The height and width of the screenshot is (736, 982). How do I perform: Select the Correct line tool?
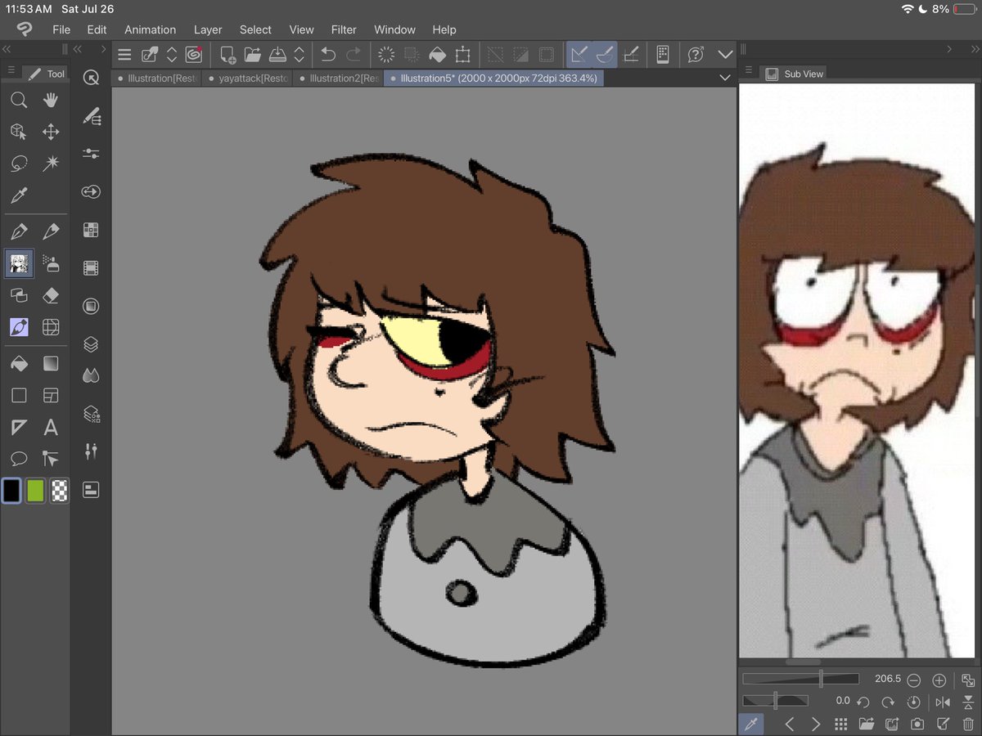(x=51, y=459)
